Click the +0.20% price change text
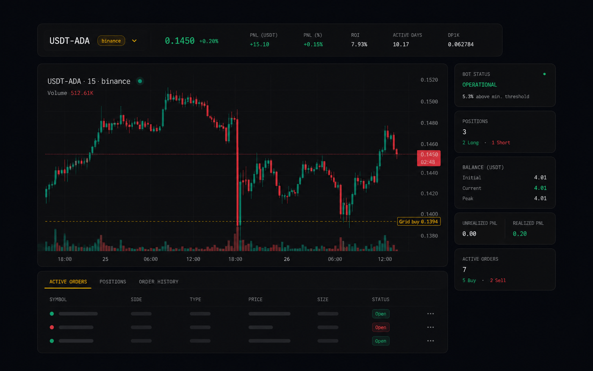The height and width of the screenshot is (371, 593). 209,41
